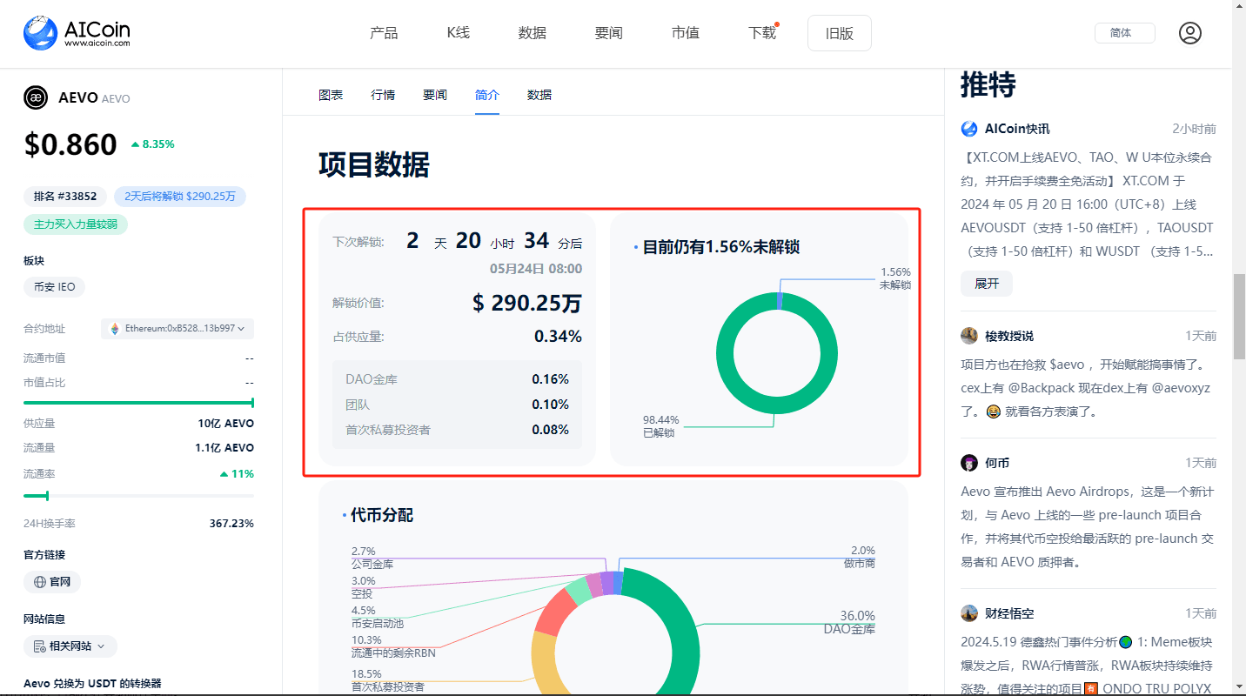Image resolution: width=1246 pixels, height=696 pixels.
Task: Click the 4.5% 币安启动池 allocation label
Action: pyautogui.click(x=378, y=617)
